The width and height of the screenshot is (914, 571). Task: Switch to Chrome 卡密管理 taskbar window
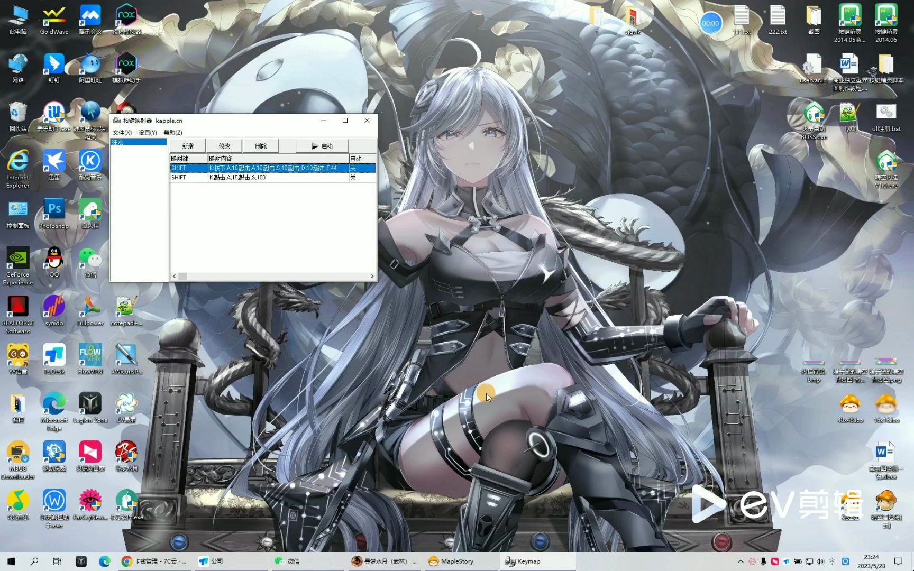click(154, 561)
